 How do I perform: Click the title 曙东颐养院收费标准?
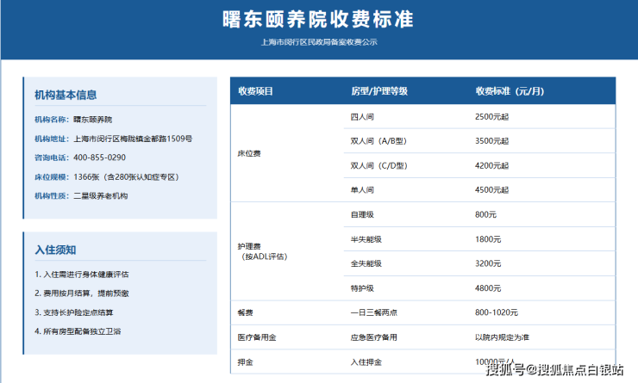(x=318, y=20)
